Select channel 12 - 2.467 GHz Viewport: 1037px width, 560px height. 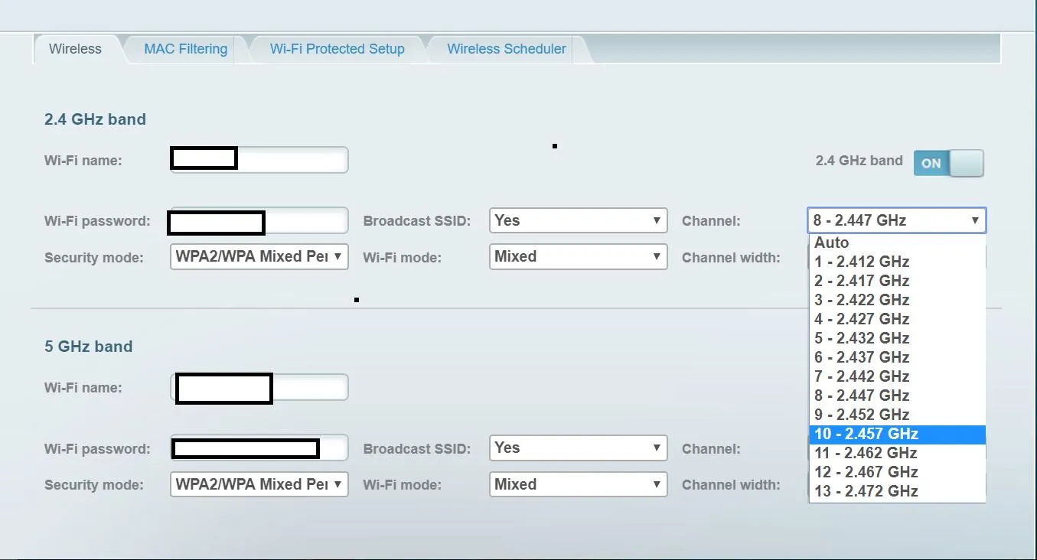[897, 472]
